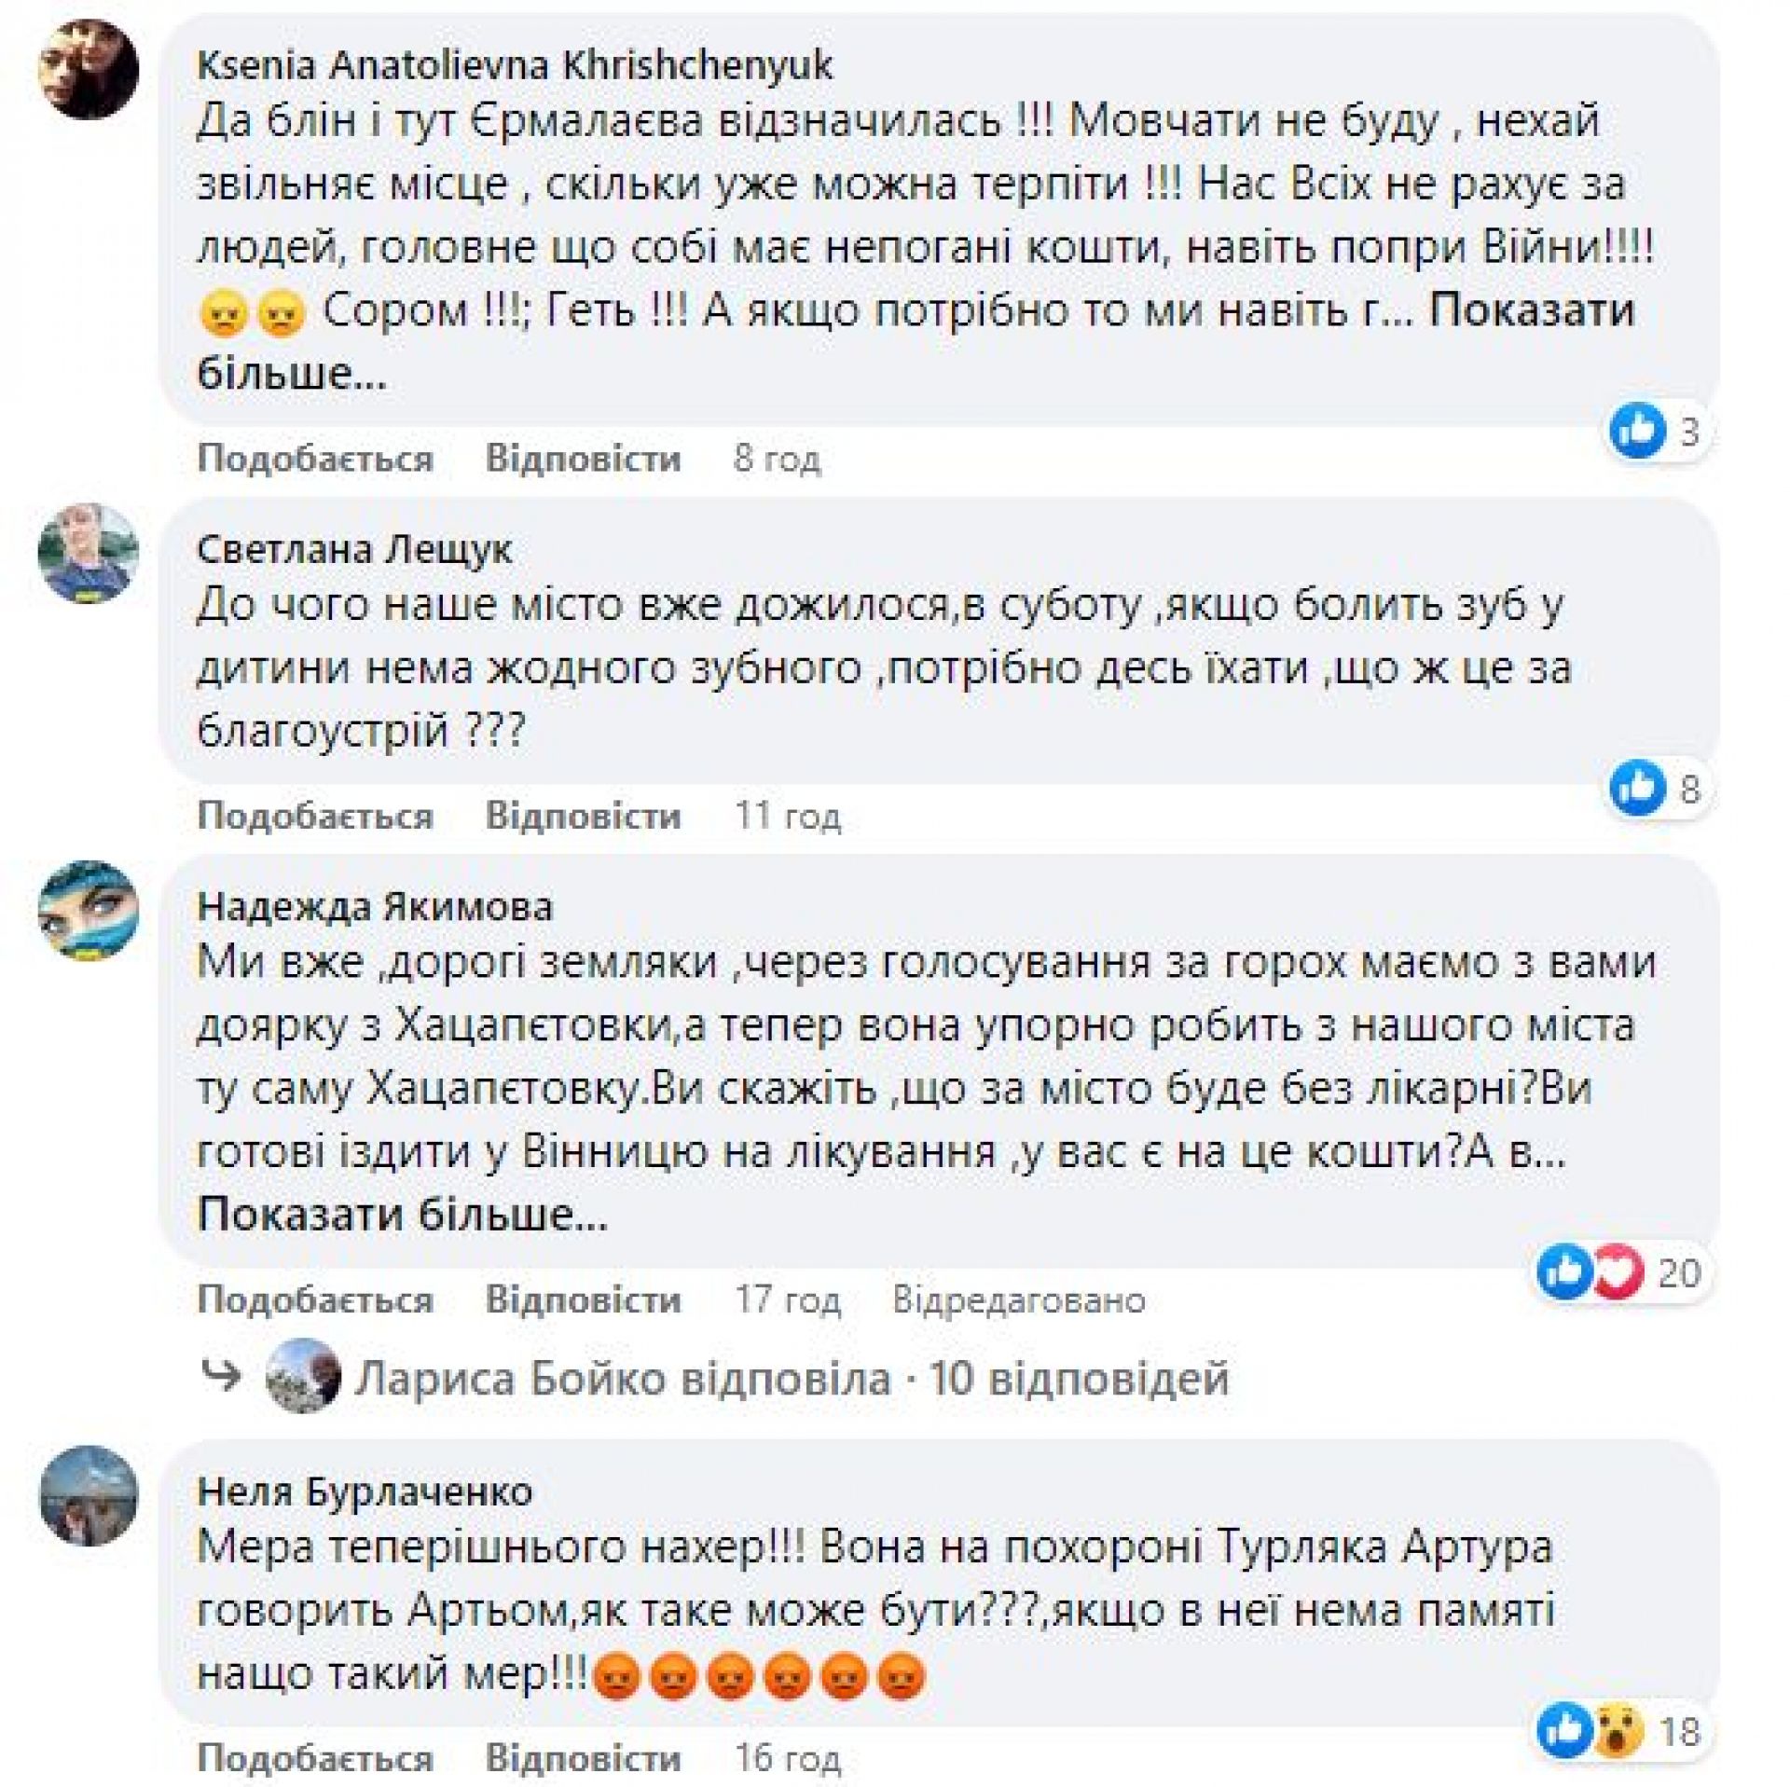Open Неля Бурлаченко's profile avatar
The width and height of the screenshot is (1790, 1787).
[x=89, y=1495]
